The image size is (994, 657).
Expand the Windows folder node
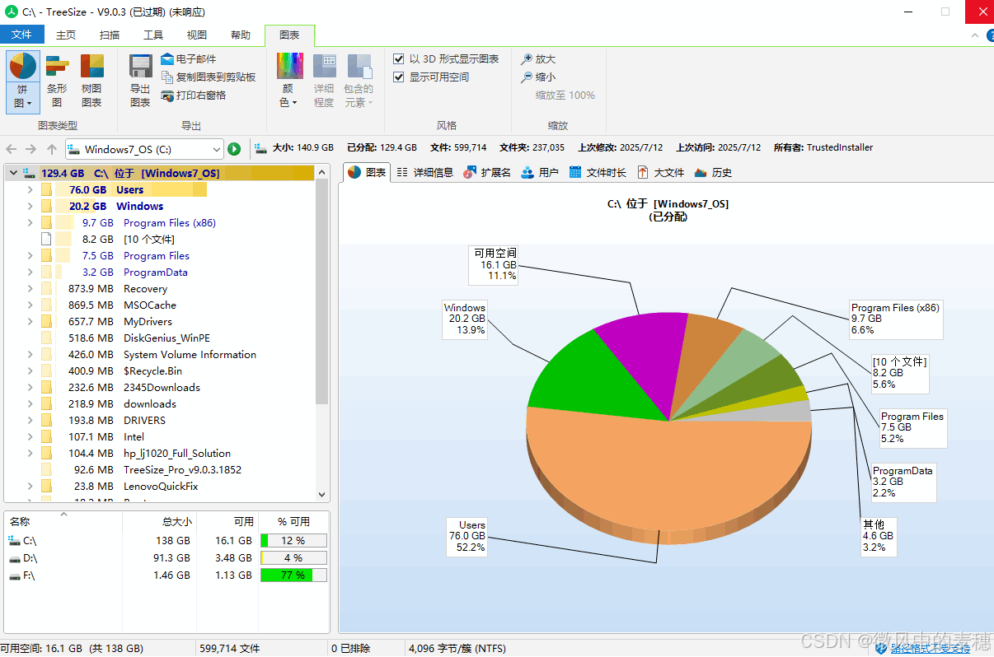[30, 207]
